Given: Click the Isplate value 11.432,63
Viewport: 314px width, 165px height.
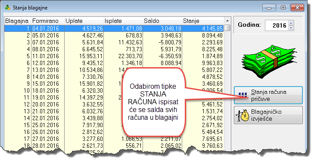Looking at the screenshot, I should click(130, 42).
